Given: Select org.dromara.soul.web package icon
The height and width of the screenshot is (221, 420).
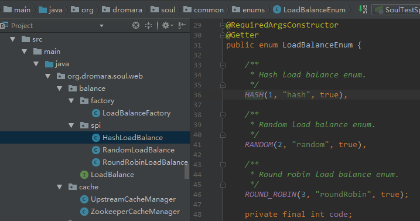Looking at the screenshot, I should [x=61, y=76].
